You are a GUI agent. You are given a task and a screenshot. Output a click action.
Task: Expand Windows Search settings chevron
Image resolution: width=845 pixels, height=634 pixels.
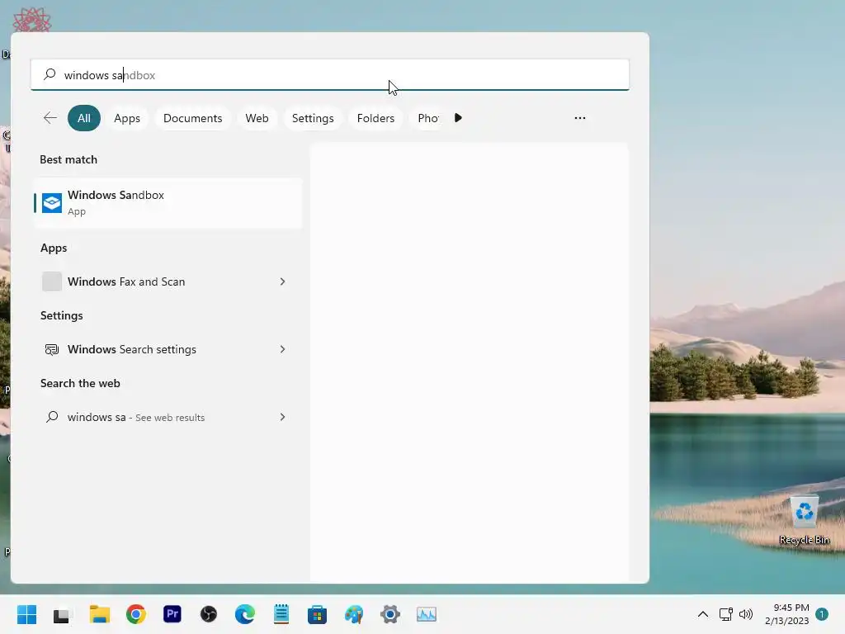[282, 349]
